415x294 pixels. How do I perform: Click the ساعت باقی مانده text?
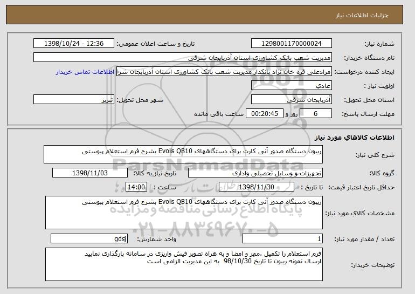(x=219, y=114)
